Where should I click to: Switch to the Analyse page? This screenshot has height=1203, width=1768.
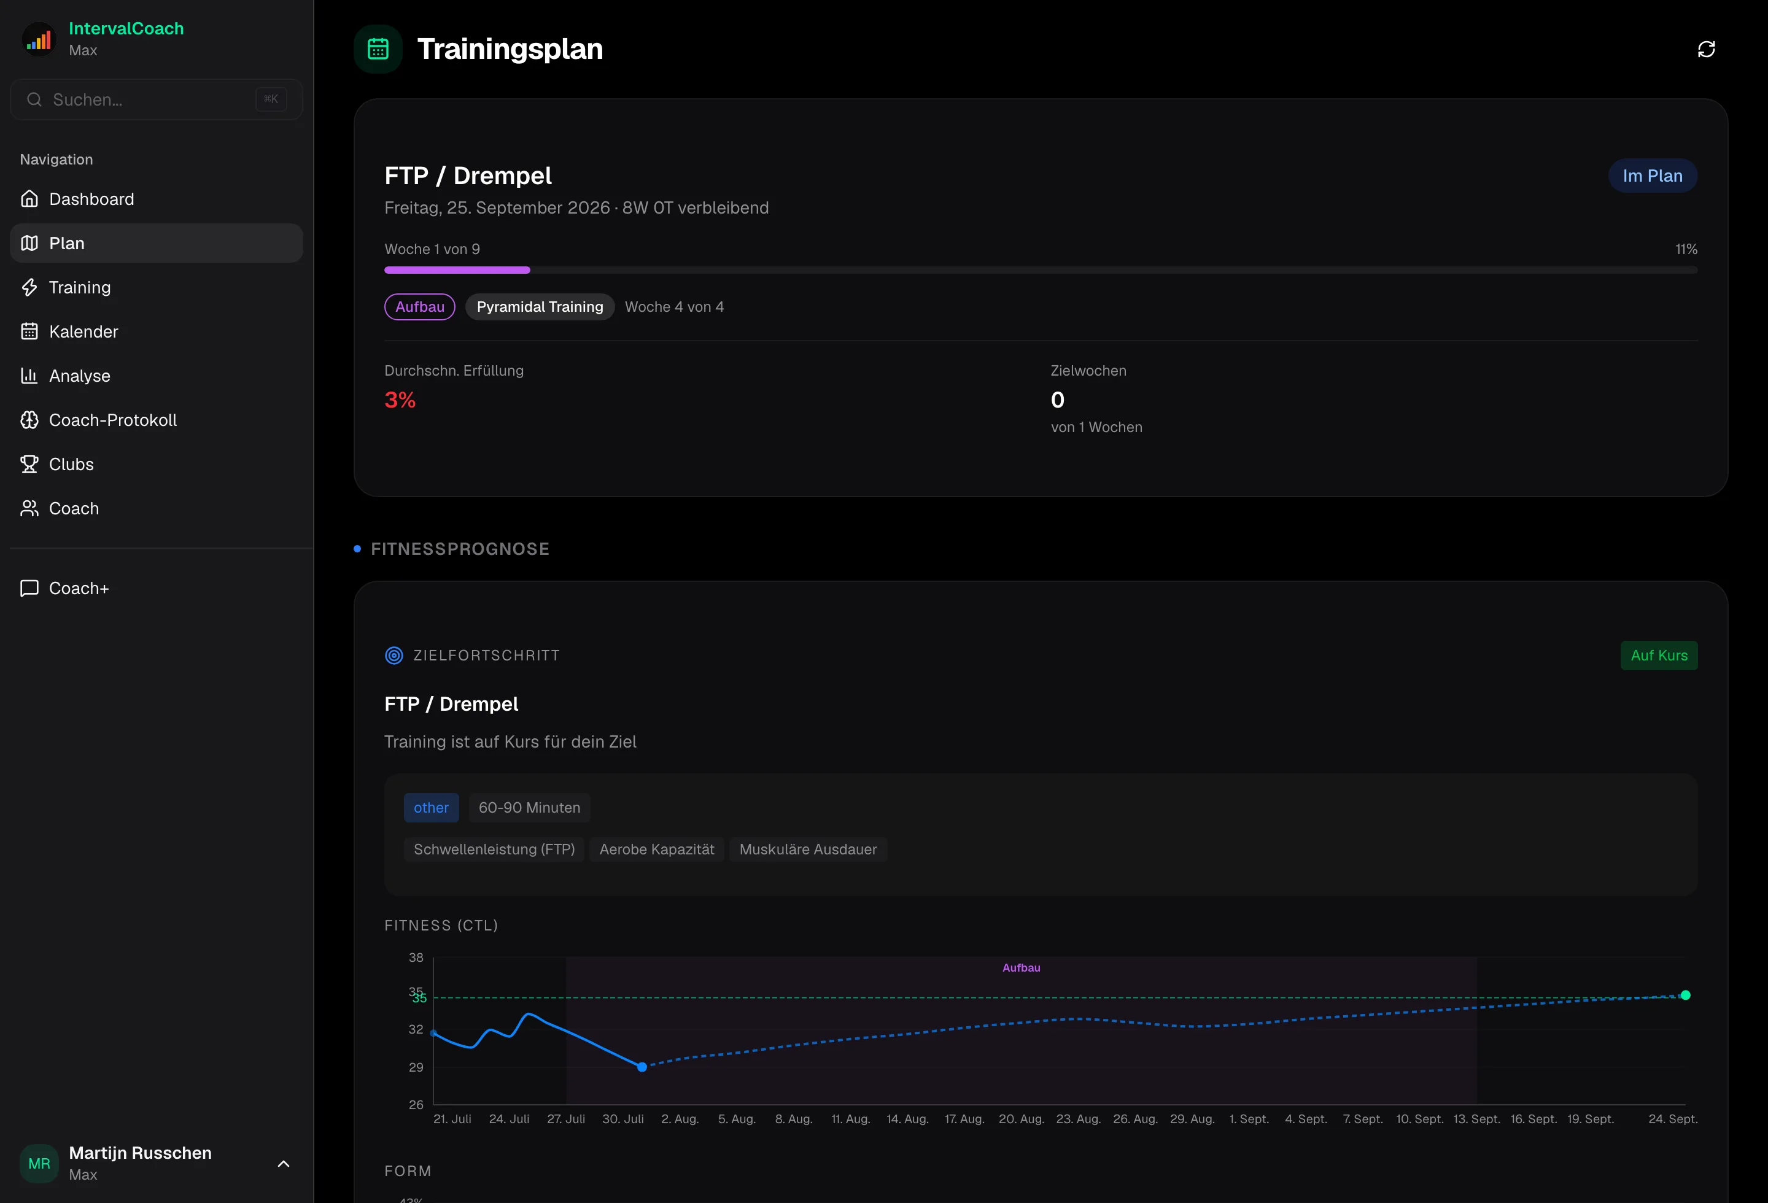pos(157,376)
